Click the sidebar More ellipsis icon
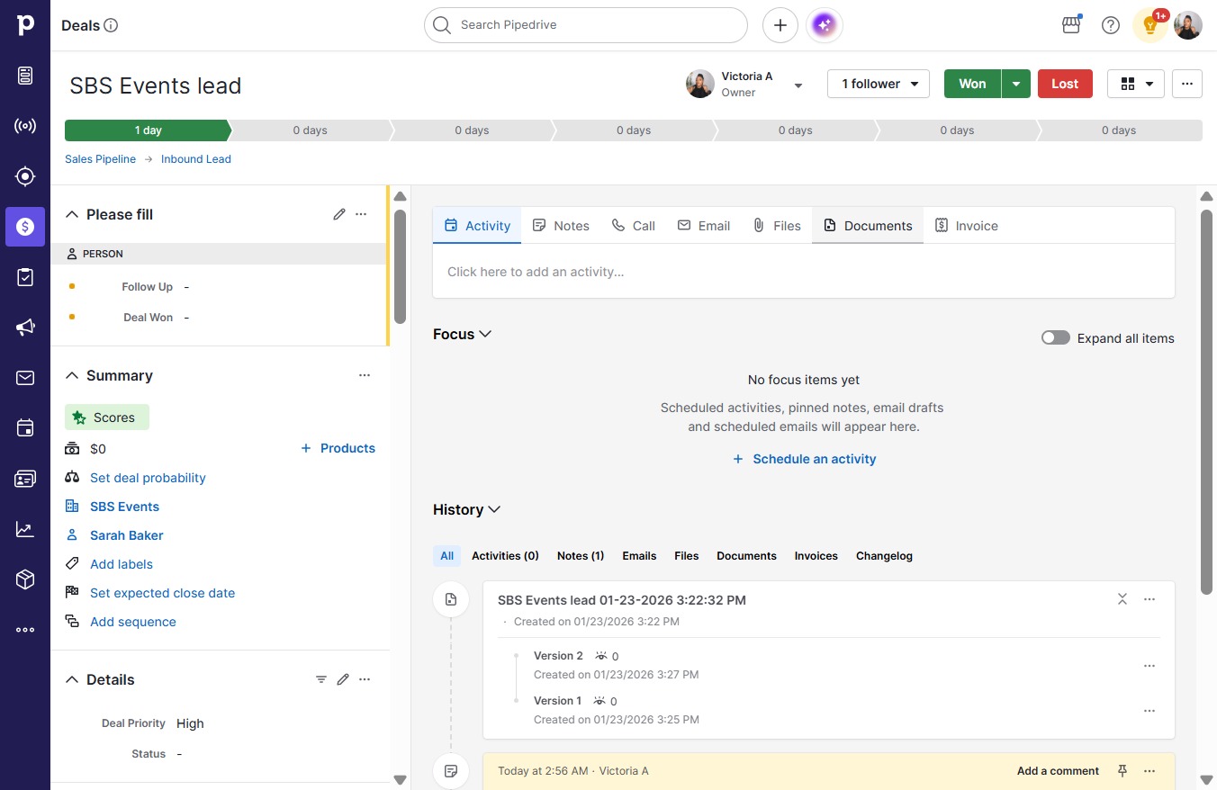 tap(25, 630)
